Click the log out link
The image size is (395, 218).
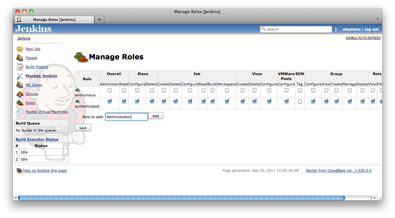[372, 29]
